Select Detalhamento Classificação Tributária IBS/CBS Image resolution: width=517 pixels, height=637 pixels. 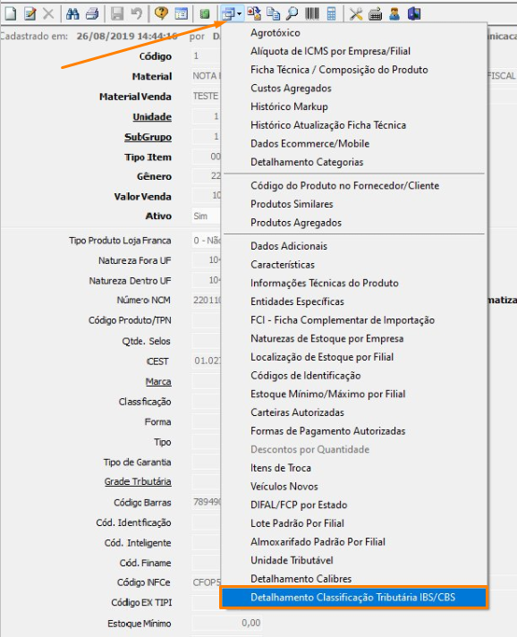click(354, 598)
